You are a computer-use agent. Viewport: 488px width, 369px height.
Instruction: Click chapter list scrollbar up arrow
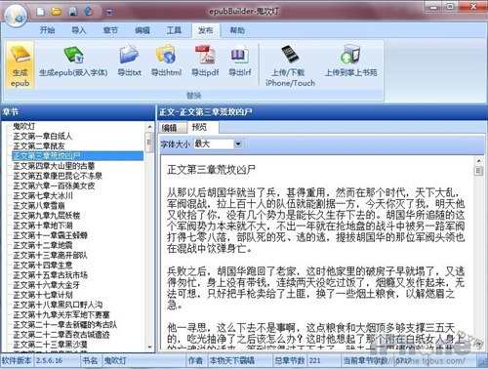click(149, 127)
